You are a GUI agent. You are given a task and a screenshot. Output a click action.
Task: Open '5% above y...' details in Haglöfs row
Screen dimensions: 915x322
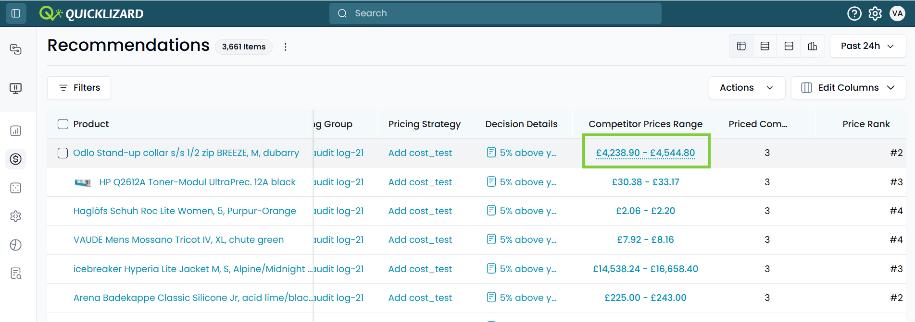click(528, 211)
